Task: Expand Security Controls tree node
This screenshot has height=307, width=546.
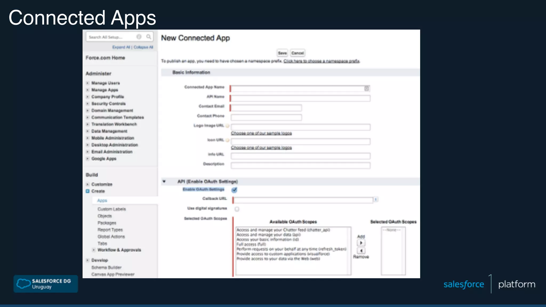Action: click(87, 104)
